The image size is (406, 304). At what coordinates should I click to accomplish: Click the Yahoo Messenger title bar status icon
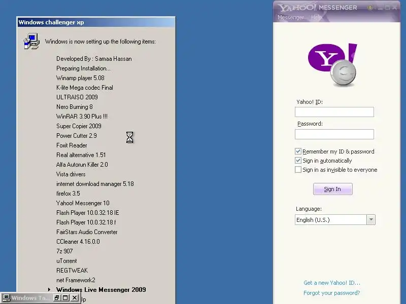pos(370,8)
